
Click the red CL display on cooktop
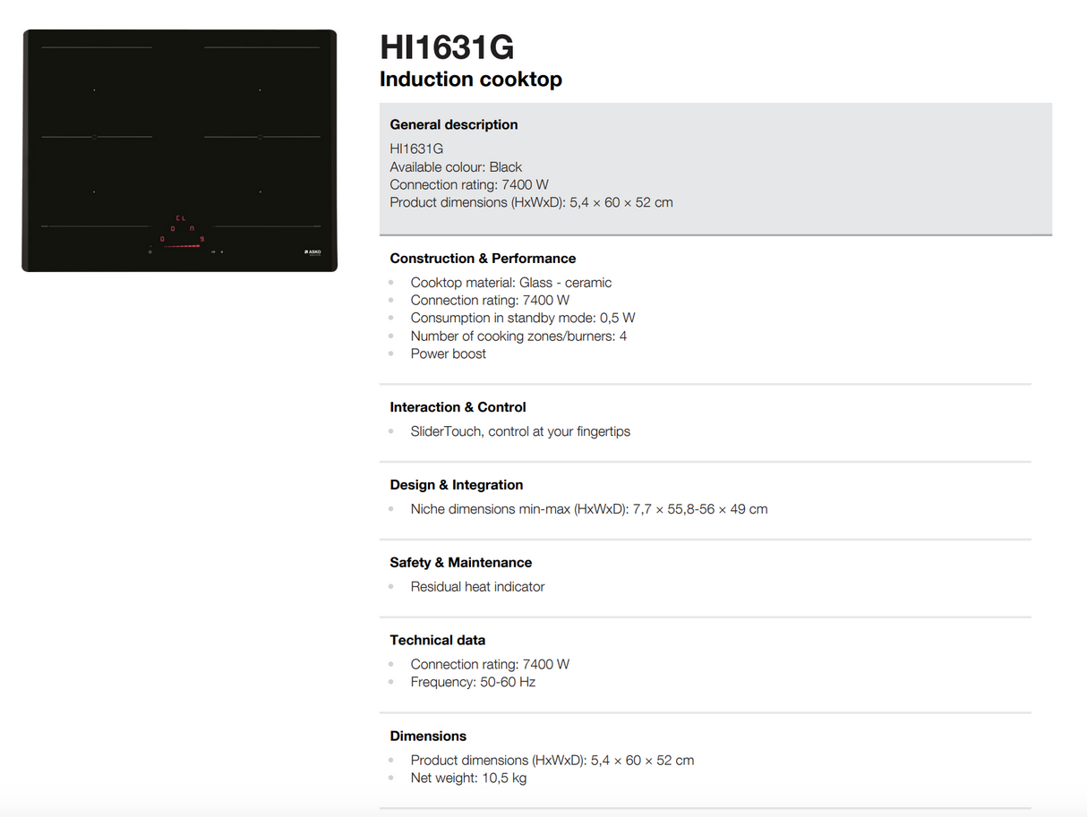click(180, 217)
